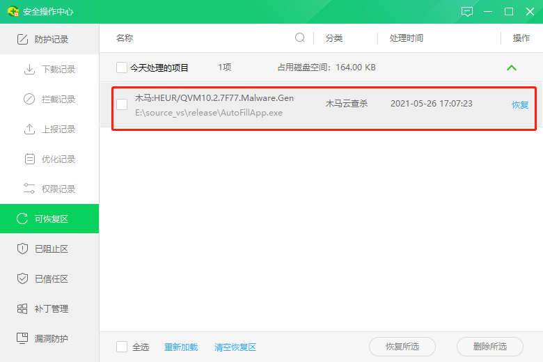The image size is (543, 362).
Task: Switch to 已阻止区 section
Action: [49, 249]
